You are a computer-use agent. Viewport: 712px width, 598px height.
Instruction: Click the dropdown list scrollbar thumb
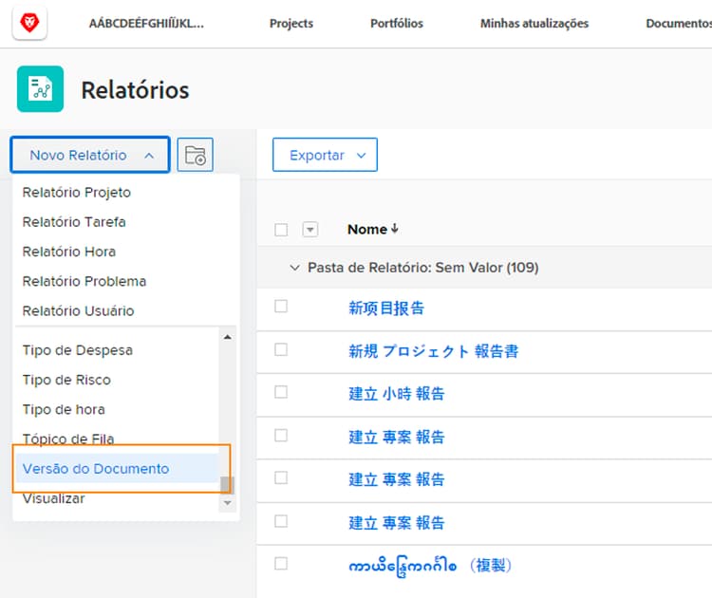click(x=227, y=484)
